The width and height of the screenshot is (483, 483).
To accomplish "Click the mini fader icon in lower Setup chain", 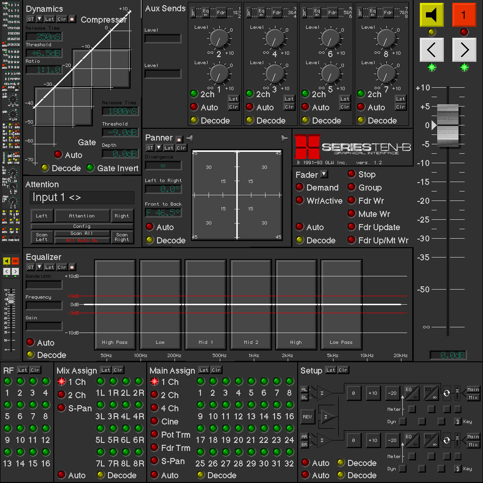I will pos(458,440).
